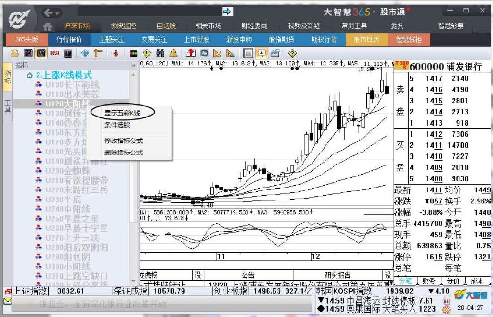Viewport: 493px width, 317px height.
Task: Click the home icon near the logo
Action: [x=47, y=26]
